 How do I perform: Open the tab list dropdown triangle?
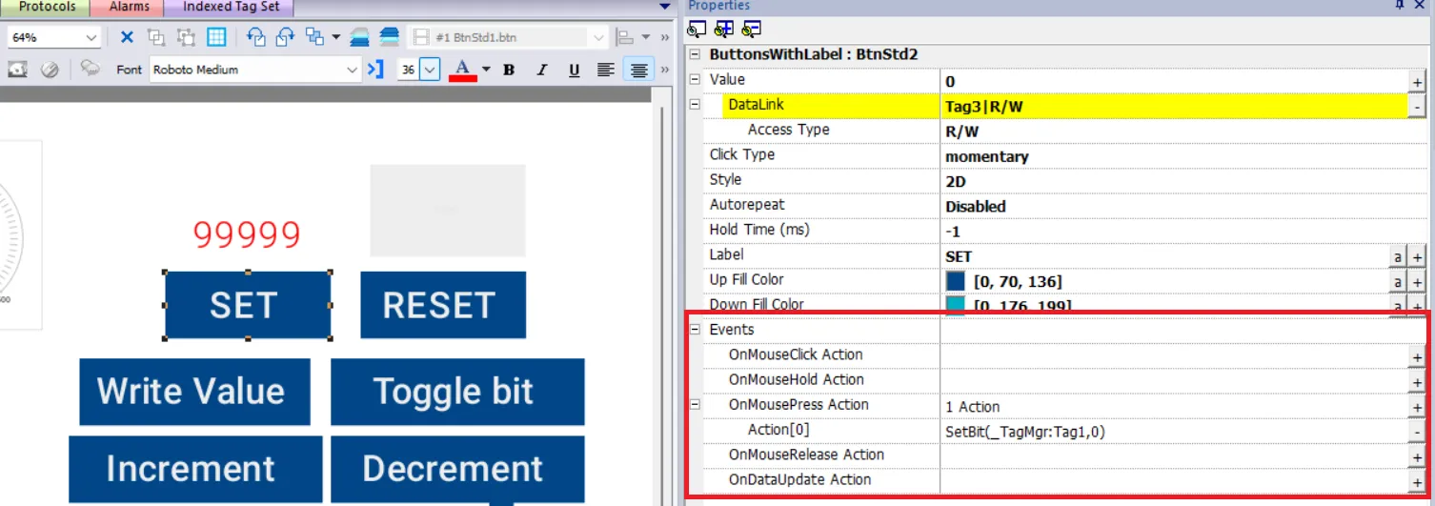pos(665,7)
